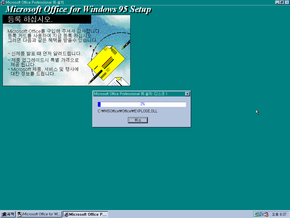The height and width of the screenshot is (218, 290).
Task: Click the 2% installation progress bar
Action: click(x=142, y=104)
